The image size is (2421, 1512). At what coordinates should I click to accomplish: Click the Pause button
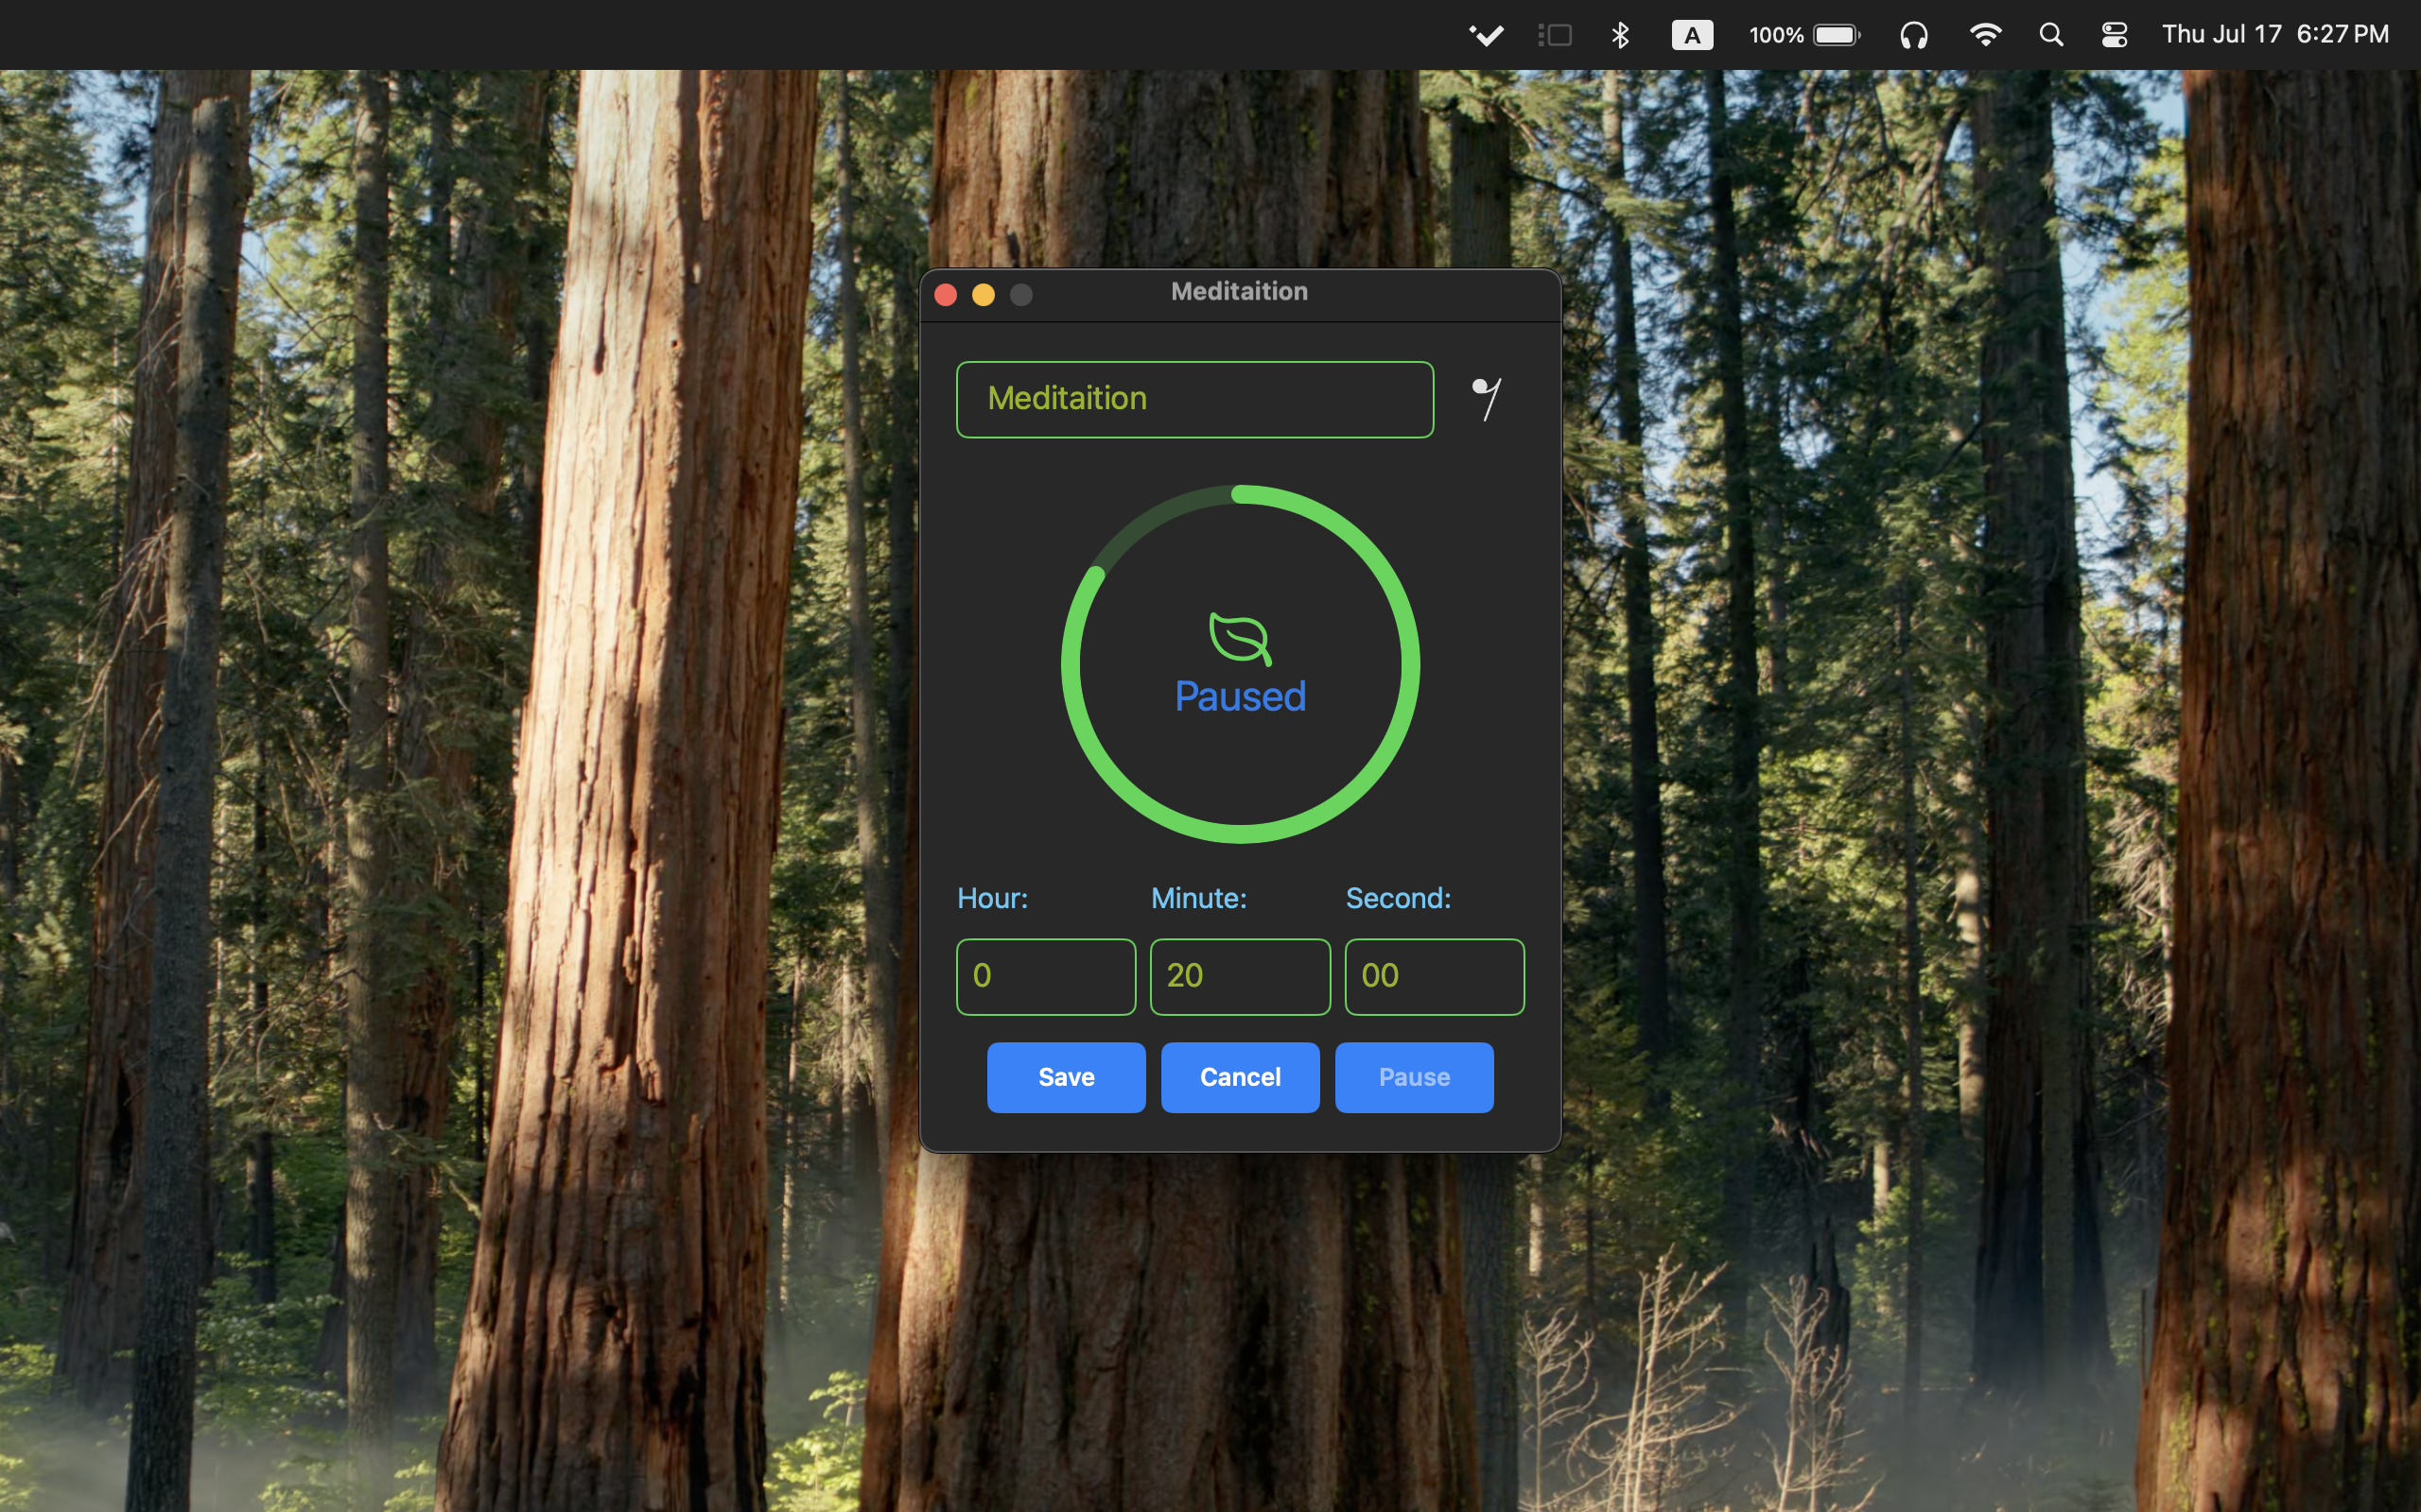click(1415, 1077)
